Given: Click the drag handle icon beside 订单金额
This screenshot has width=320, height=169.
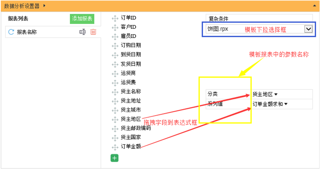Looking at the screenshot, I should (115, 147).
